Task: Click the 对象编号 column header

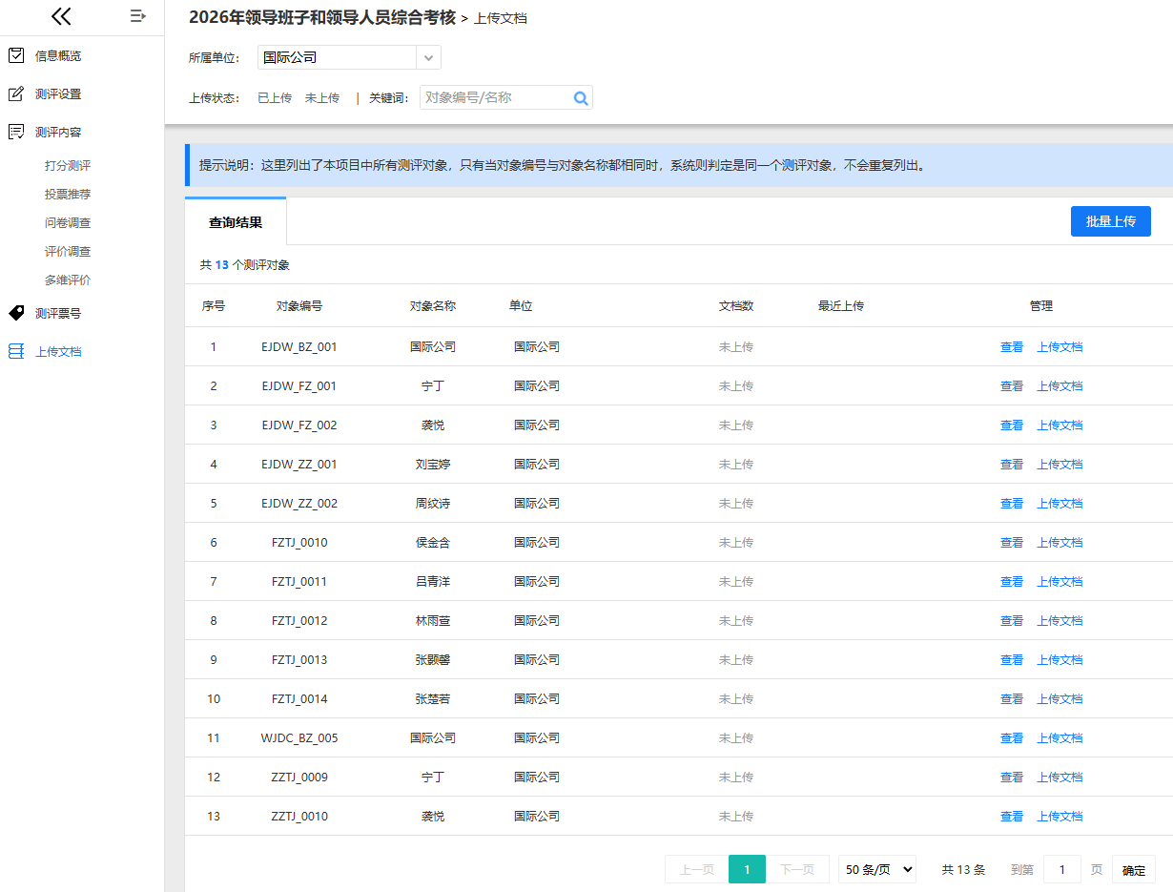Action: tap(299, 305)
